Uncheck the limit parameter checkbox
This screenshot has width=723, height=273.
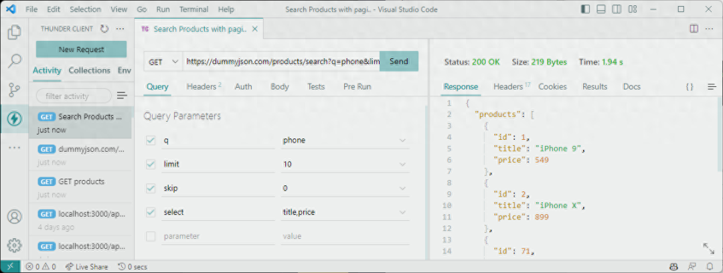coord(151,165)
